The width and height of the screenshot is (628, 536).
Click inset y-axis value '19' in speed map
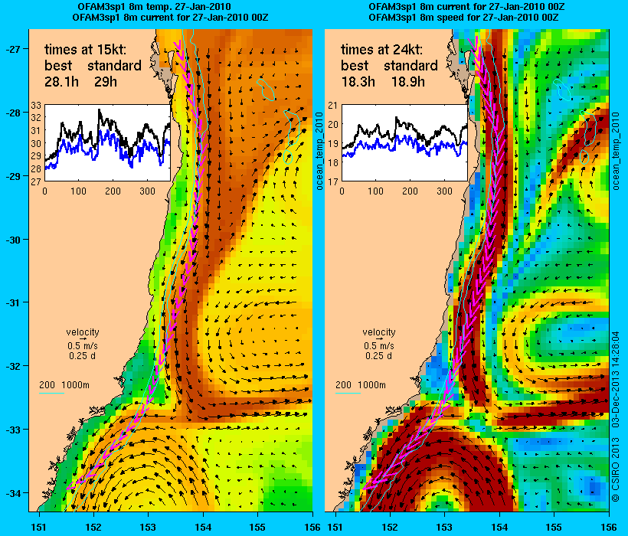(333, 144)
